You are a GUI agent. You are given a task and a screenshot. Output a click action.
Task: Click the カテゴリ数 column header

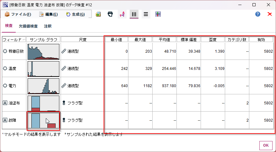tap(237, 39)
